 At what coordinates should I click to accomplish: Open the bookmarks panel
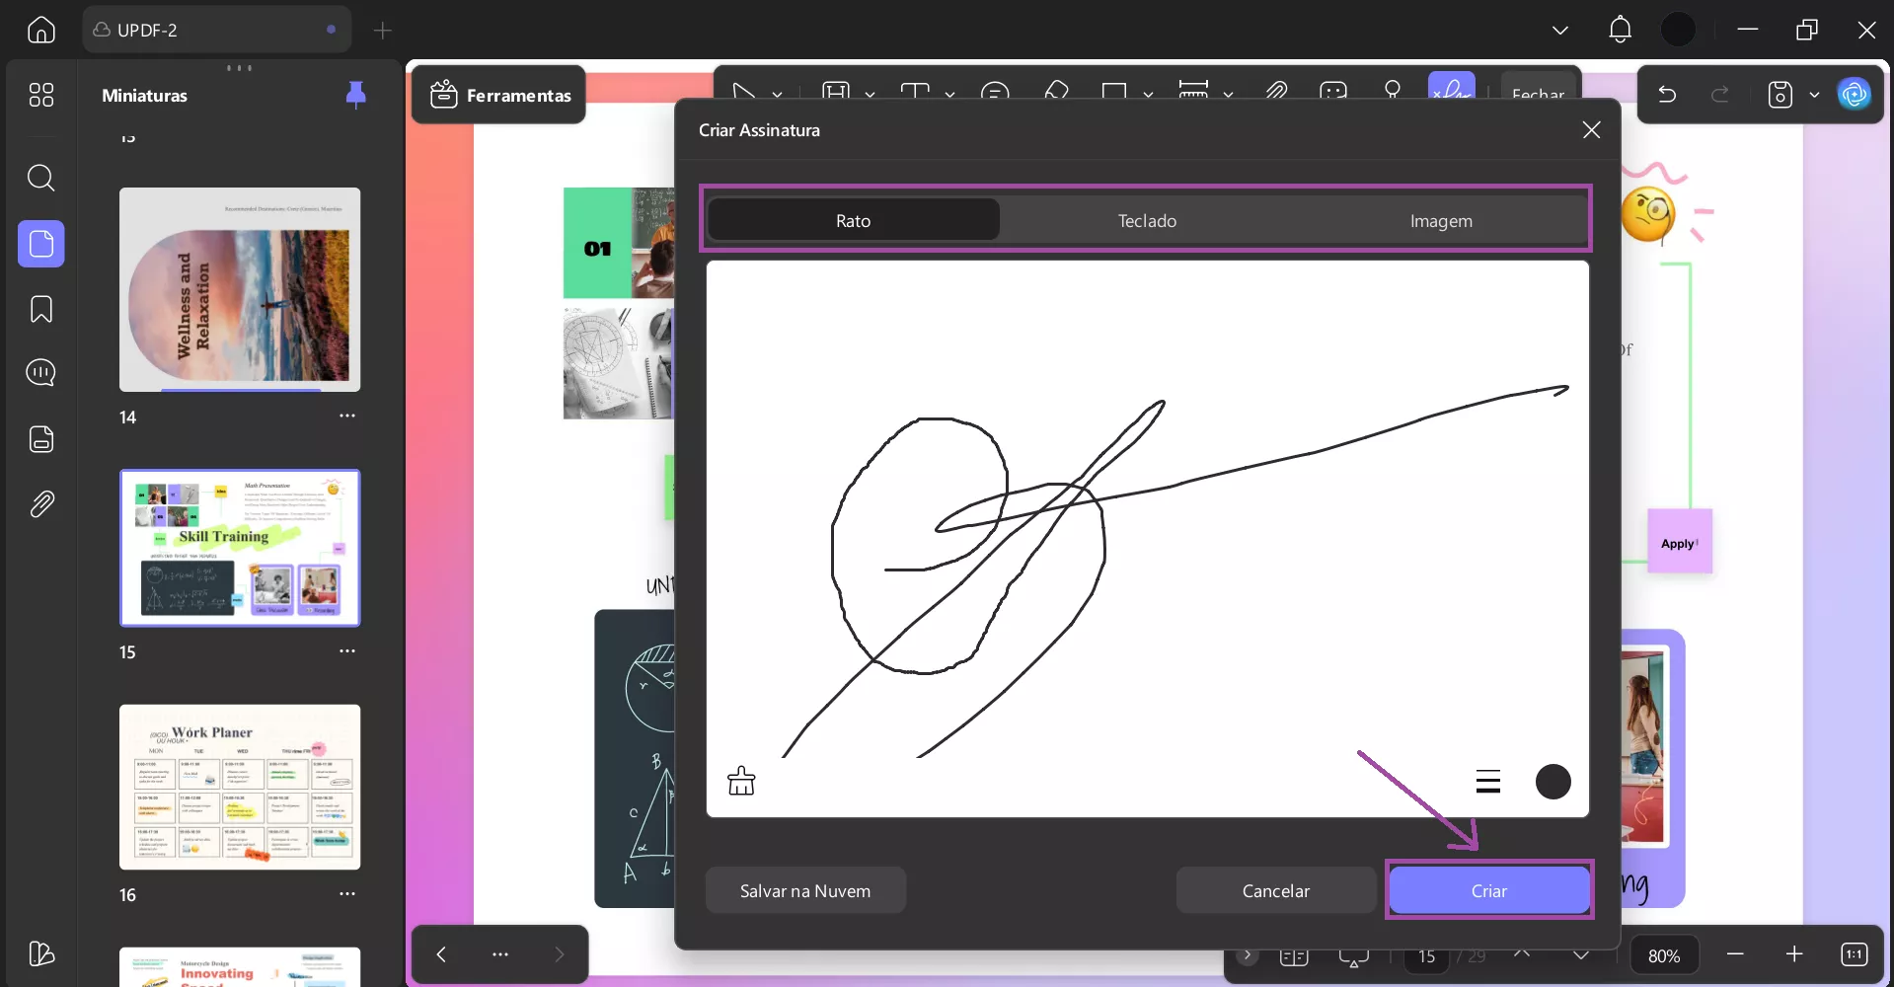pos(41,309)
